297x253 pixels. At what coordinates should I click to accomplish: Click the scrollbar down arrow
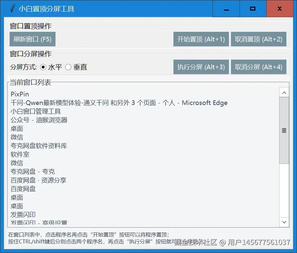click(x=284, y=222)
